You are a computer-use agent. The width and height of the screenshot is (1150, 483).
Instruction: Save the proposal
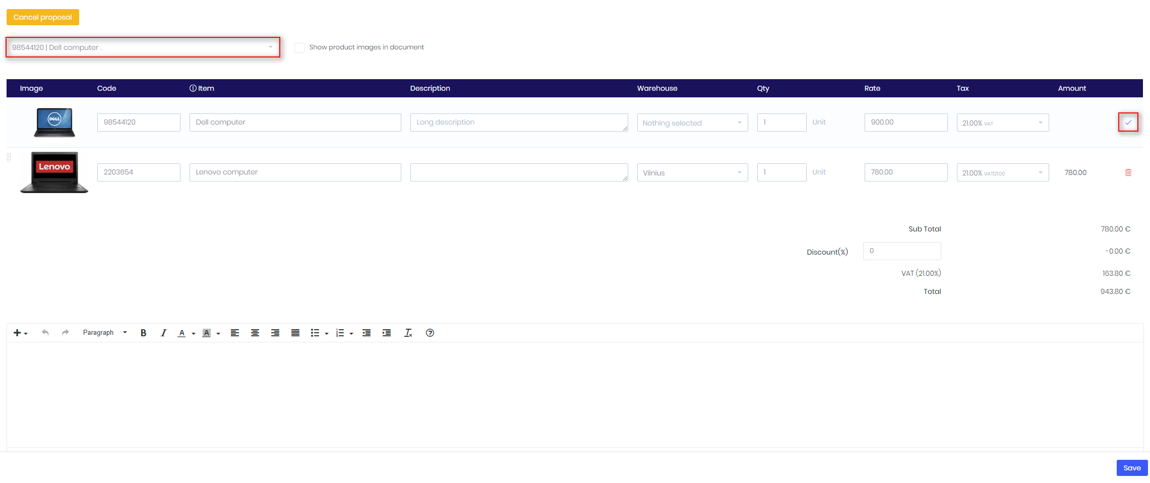tap(1132, 468)
